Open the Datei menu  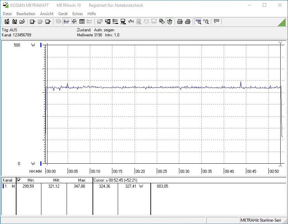point(7,14)
